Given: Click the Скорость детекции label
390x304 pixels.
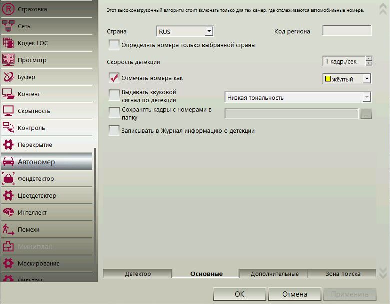Looking at the screenshot, I should pos(133,62).
